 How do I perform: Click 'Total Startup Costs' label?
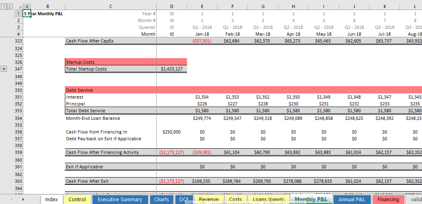(86, 69)
